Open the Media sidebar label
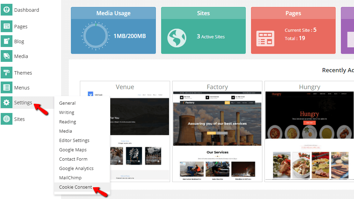 tap(21, 56)
